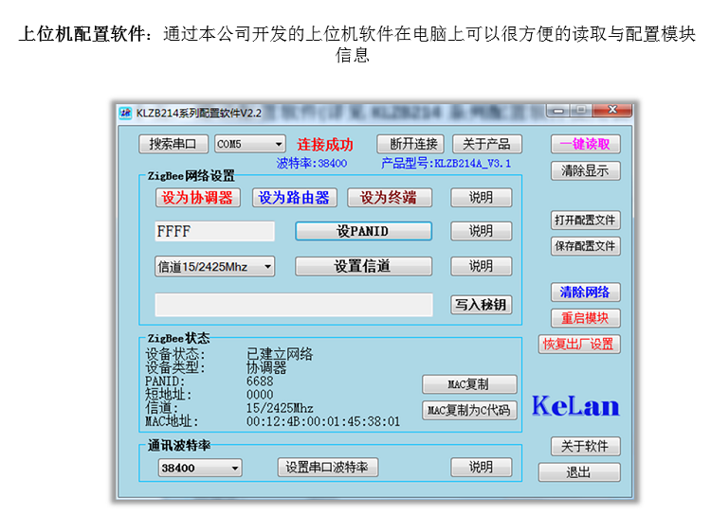711x532 pixels.
Task: Click the 恢复出厂设置 button
Action: tap(579, 345)
